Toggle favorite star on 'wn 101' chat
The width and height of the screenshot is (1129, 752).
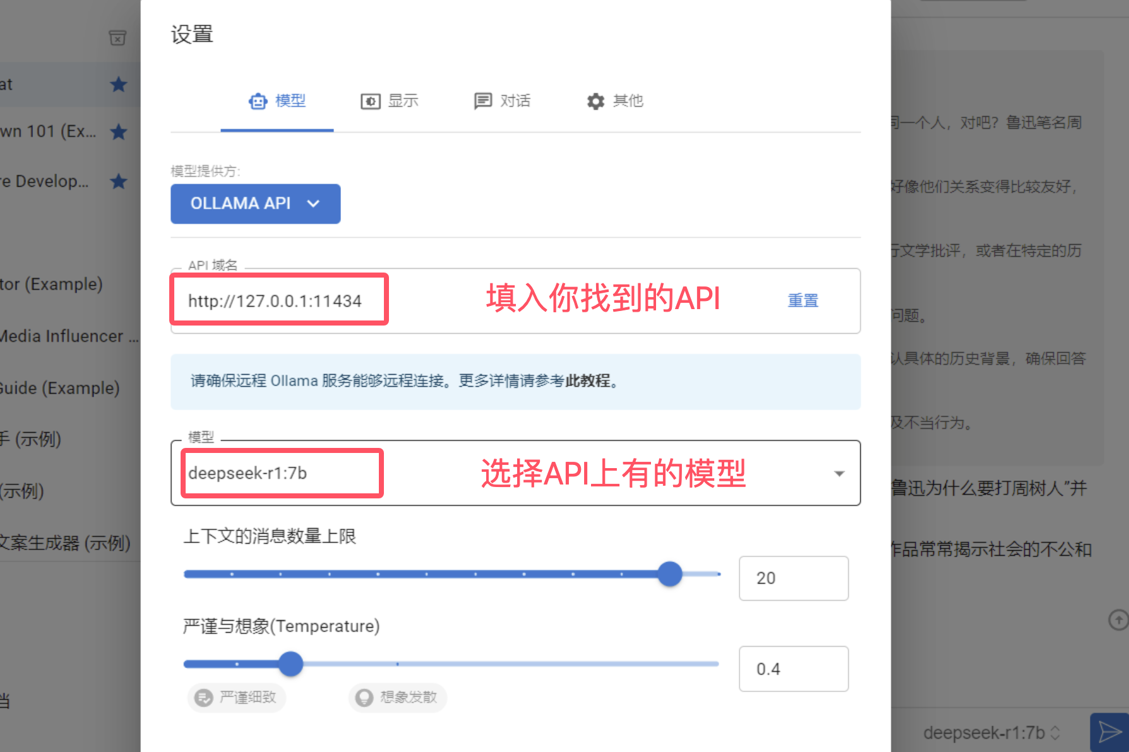click(119, 131)
